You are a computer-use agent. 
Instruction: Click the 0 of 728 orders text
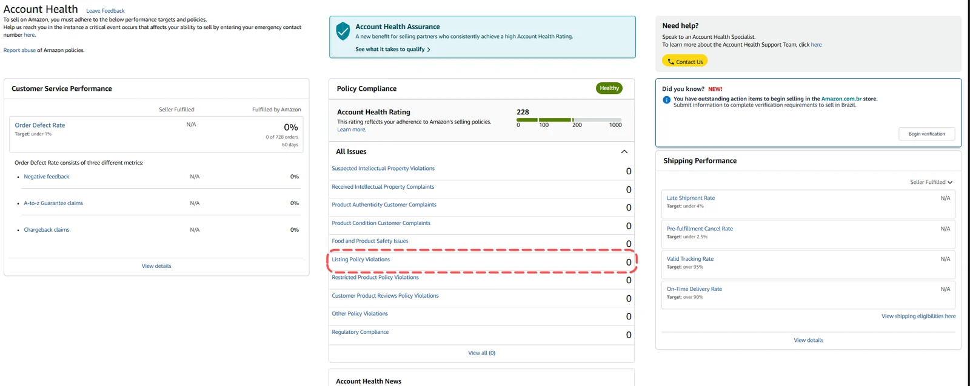282,137
